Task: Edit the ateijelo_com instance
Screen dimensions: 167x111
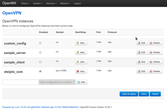Action: 142,71
